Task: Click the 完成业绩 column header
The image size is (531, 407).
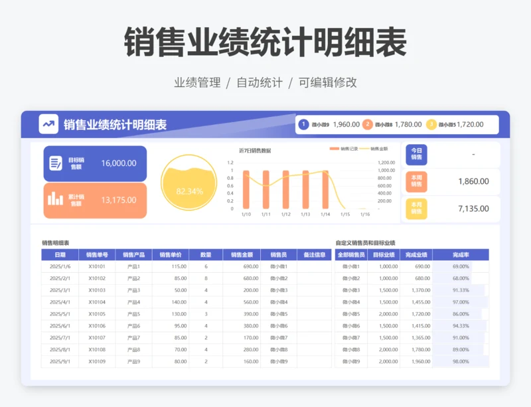Action: (416, 255)
